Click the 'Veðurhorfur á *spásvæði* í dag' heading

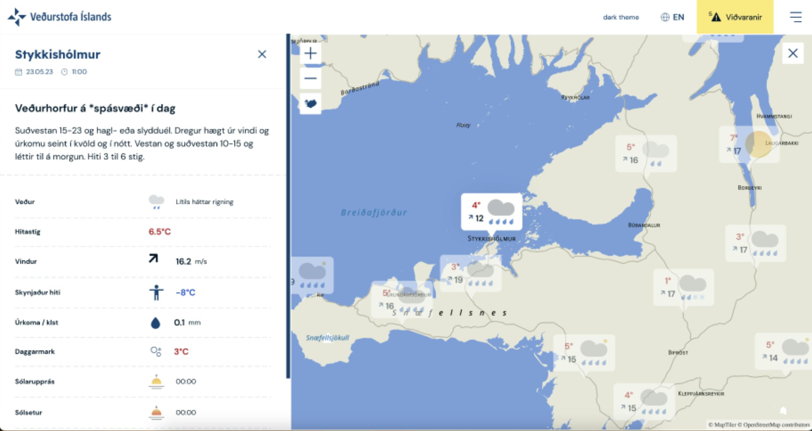click(x=95, y=108)
